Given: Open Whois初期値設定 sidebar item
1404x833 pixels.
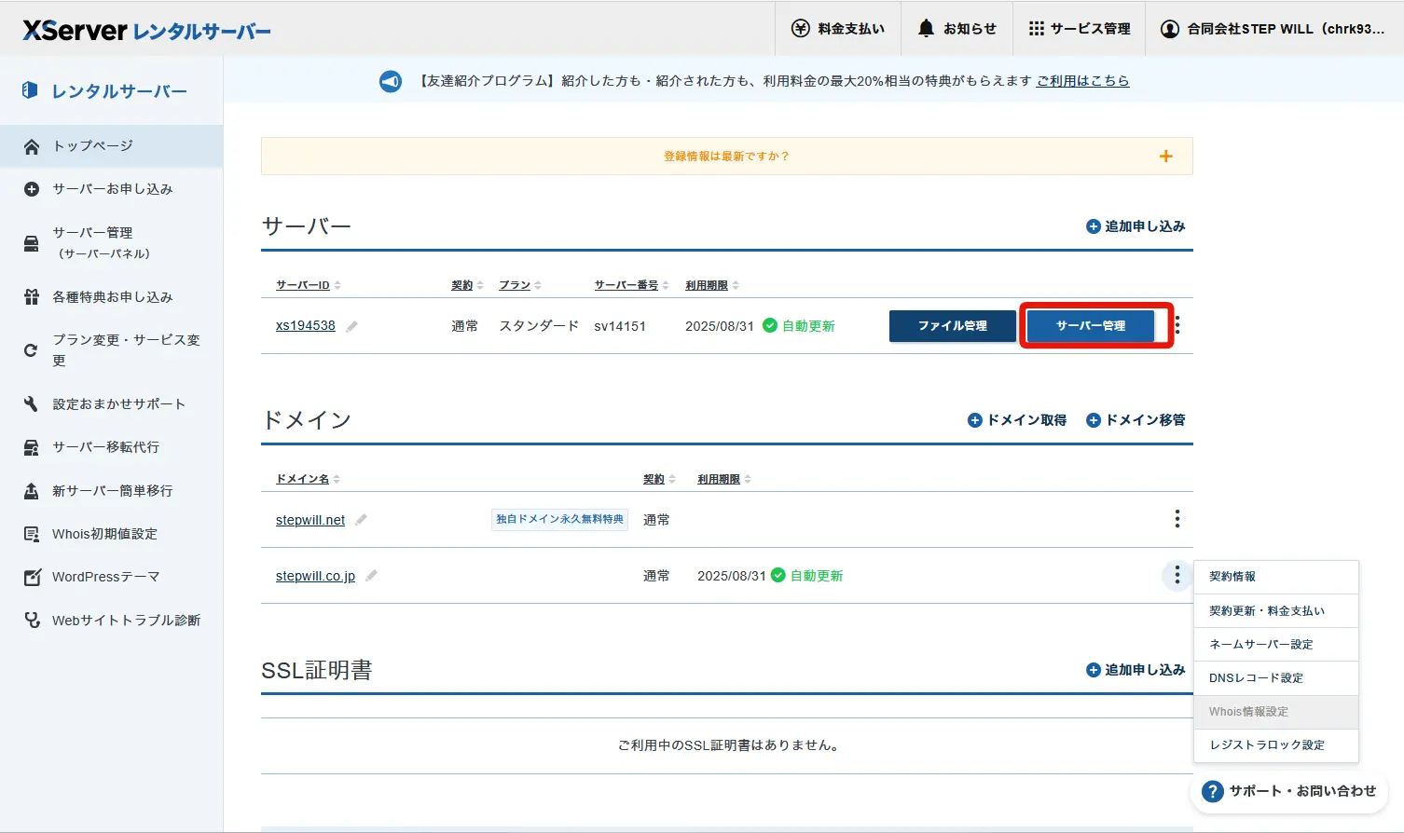Looking at the screenshot, I should tap(111, 534).
